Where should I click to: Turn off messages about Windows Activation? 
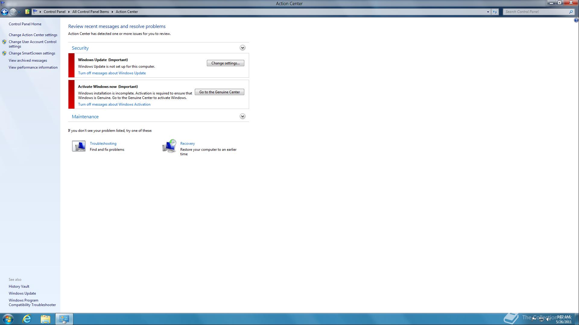[x=114, y=104]
